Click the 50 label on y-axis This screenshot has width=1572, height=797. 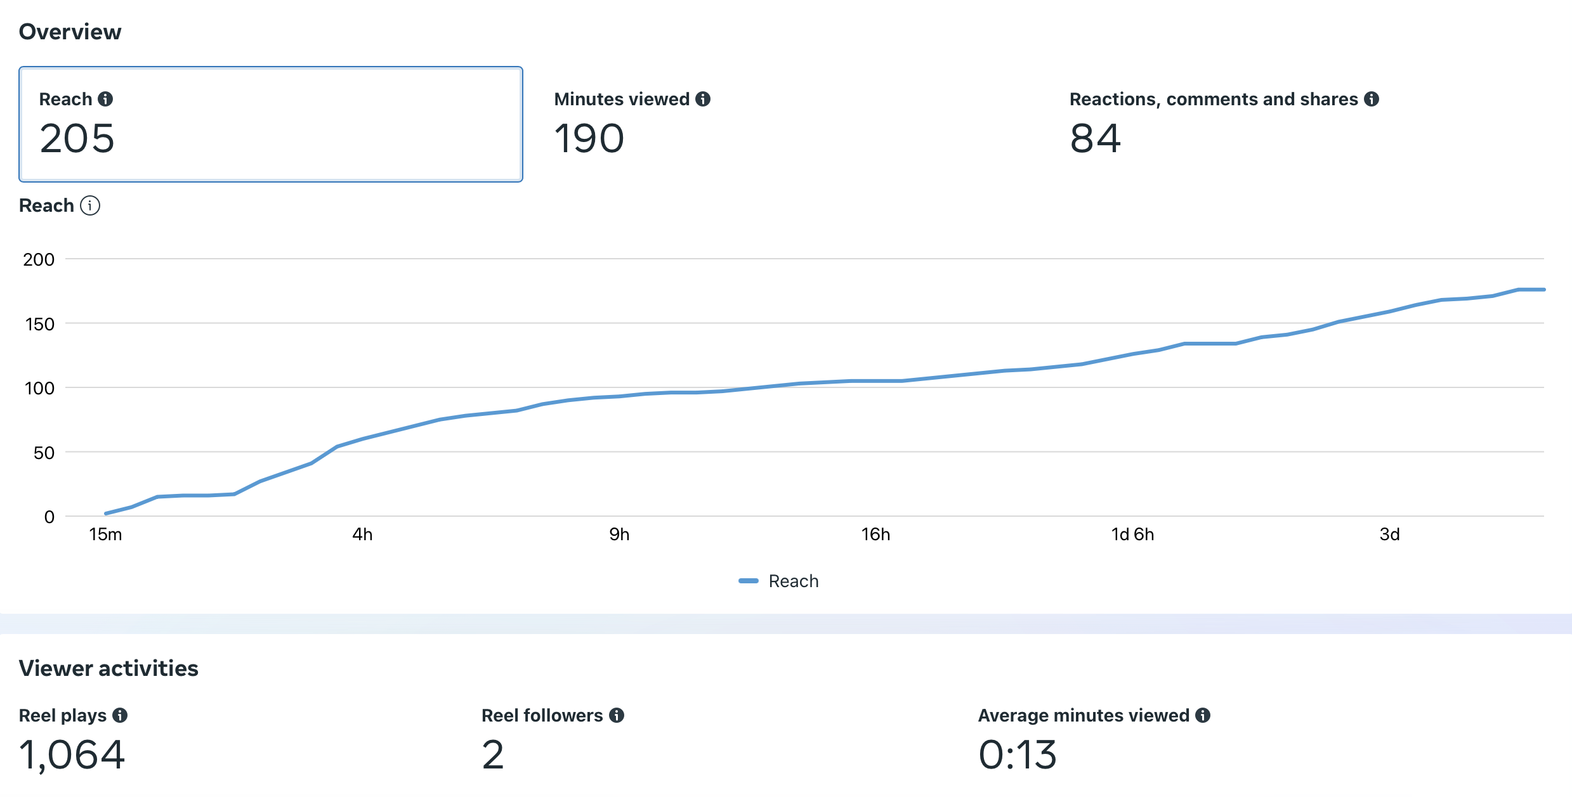[44, 453]
